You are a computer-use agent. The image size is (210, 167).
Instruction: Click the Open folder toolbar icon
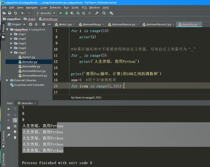(x=4, y=13)
